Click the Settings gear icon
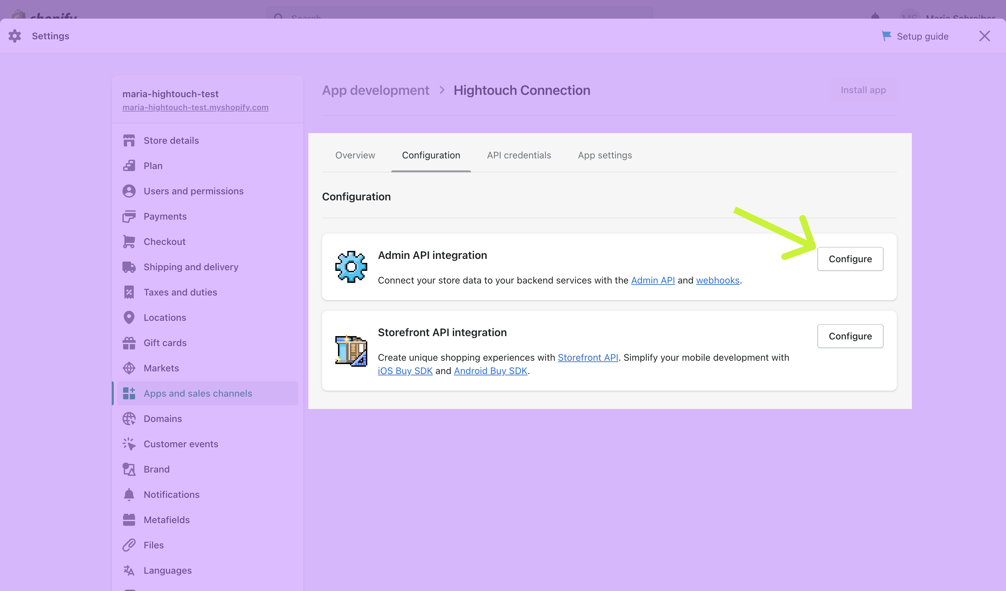The image size is (1006, 591). pos(15,36)
